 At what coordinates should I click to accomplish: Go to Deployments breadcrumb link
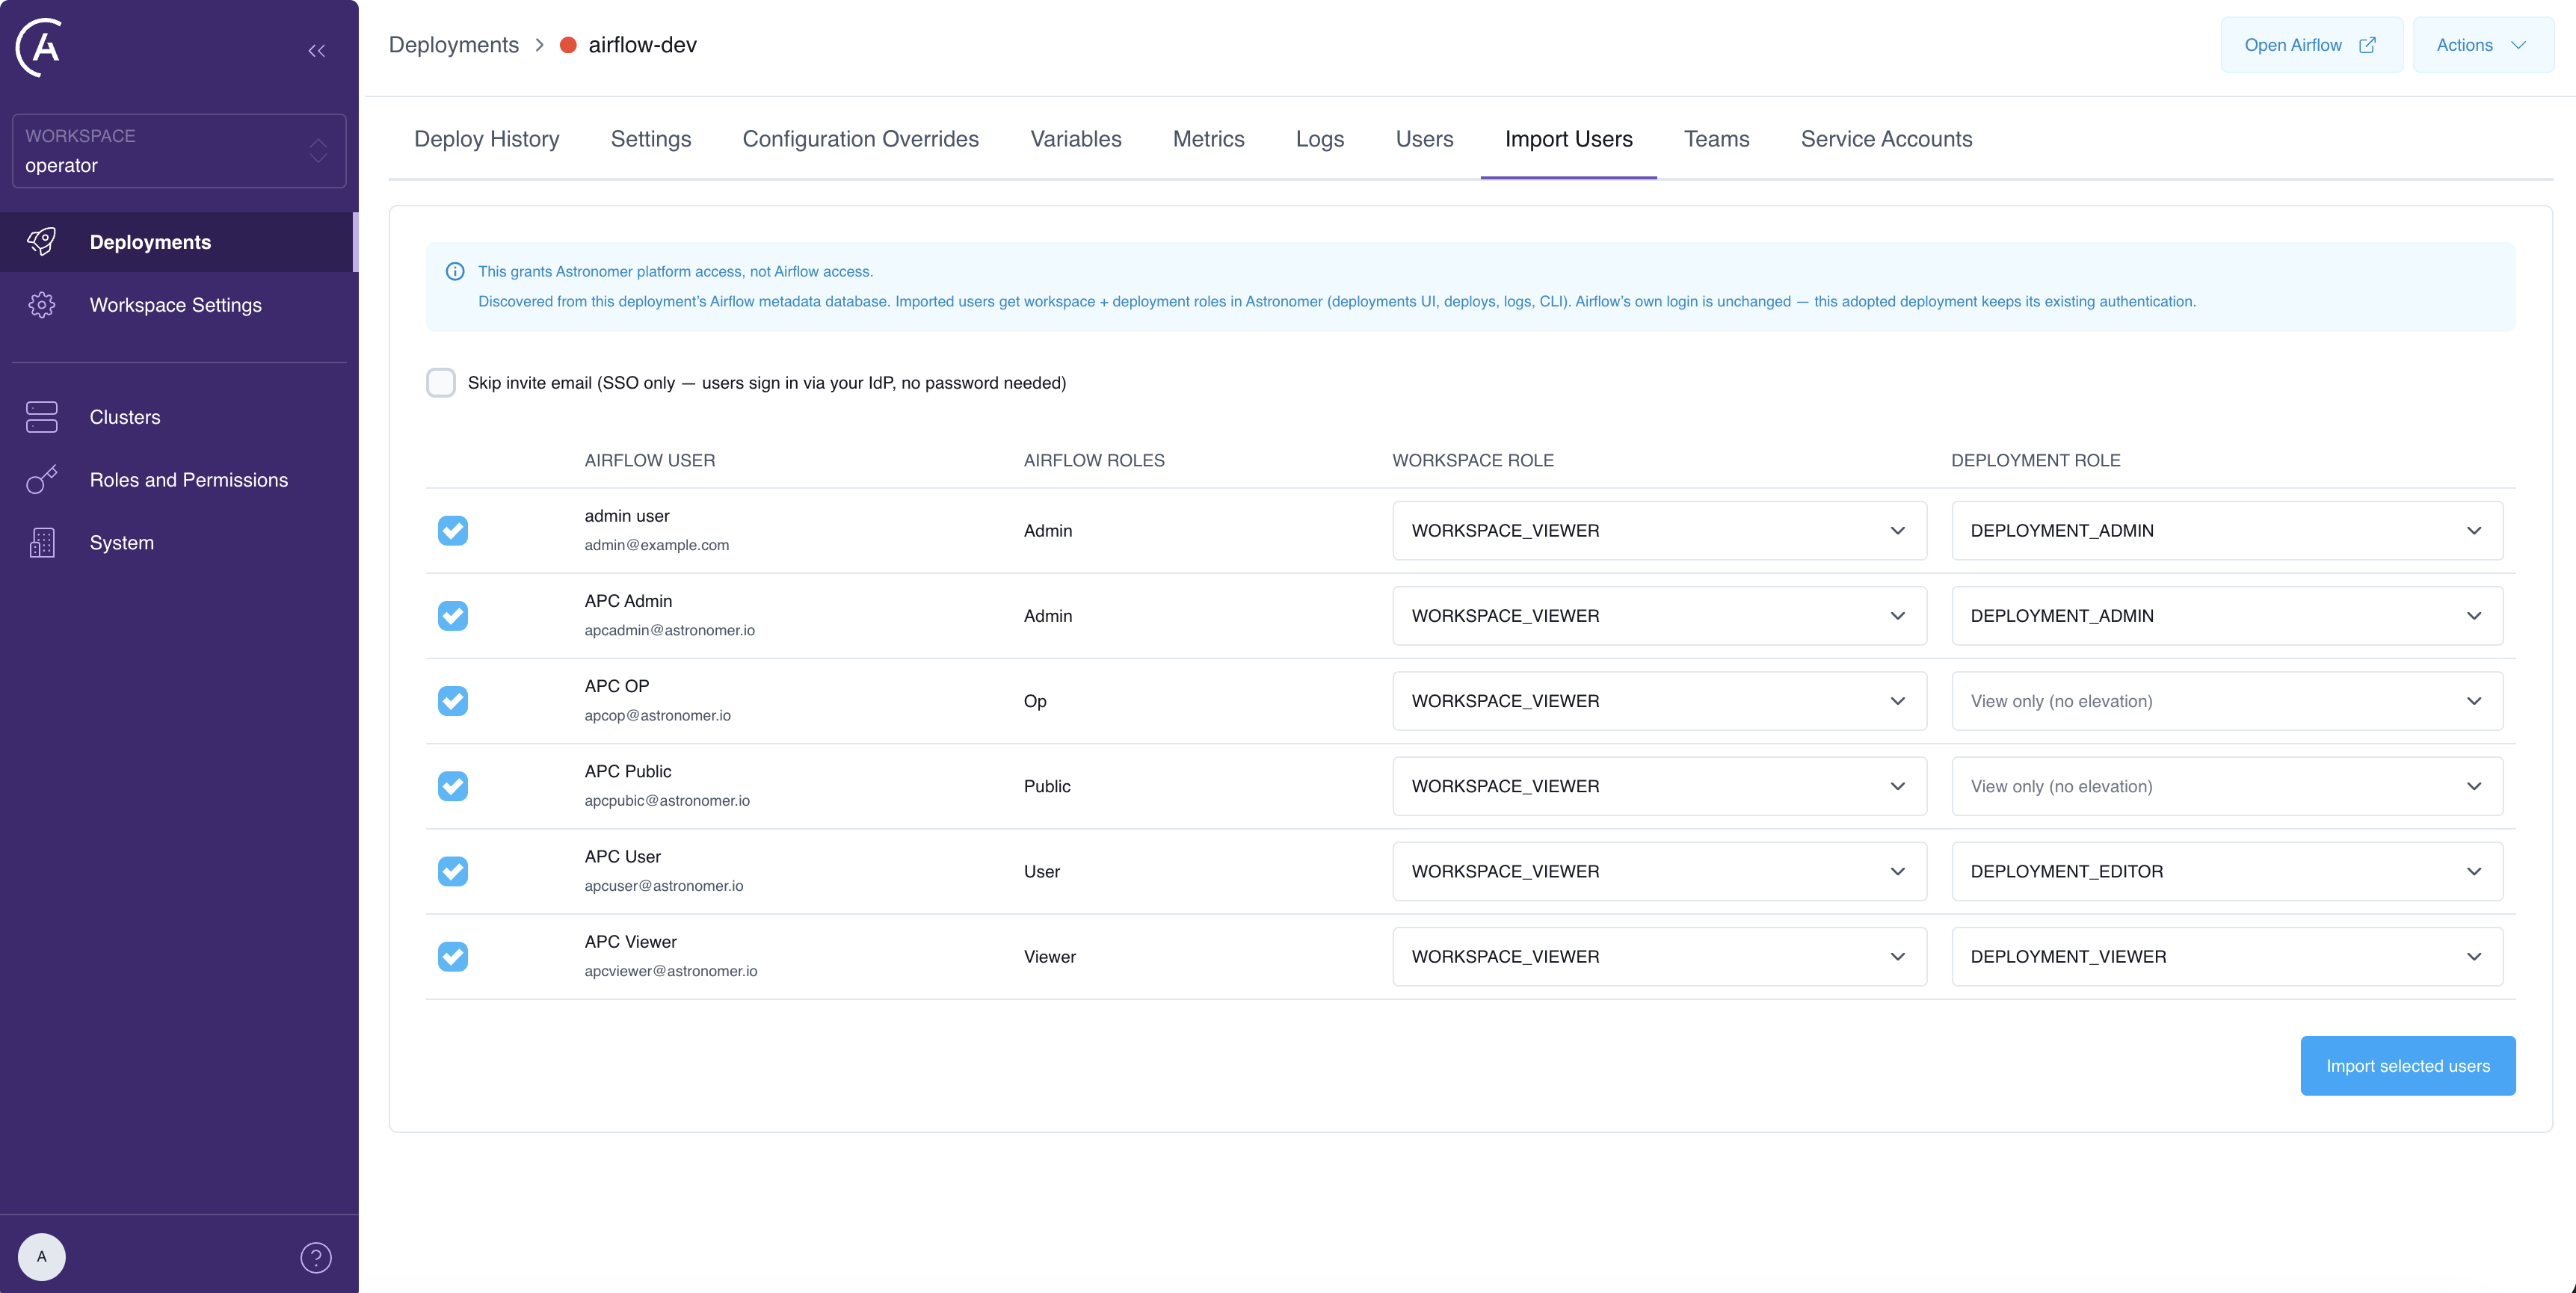(x=454, y=45)
